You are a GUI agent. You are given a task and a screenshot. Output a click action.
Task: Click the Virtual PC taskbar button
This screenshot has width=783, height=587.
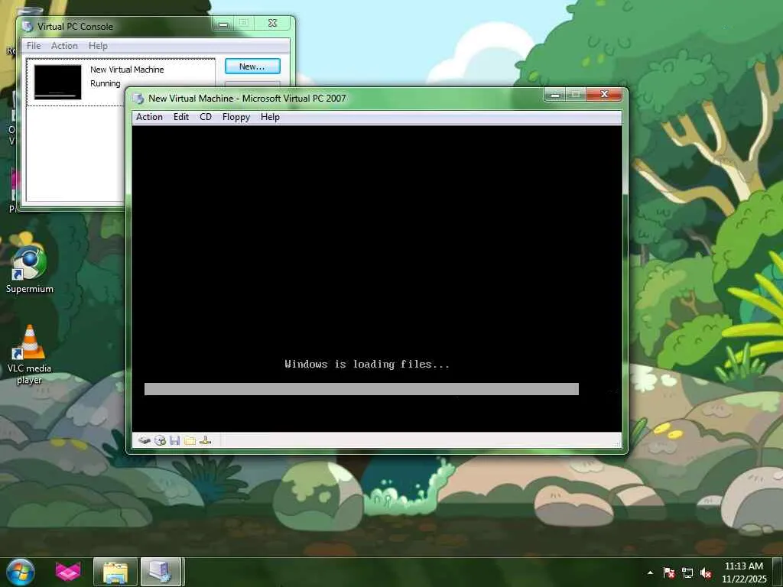point(162,572)
